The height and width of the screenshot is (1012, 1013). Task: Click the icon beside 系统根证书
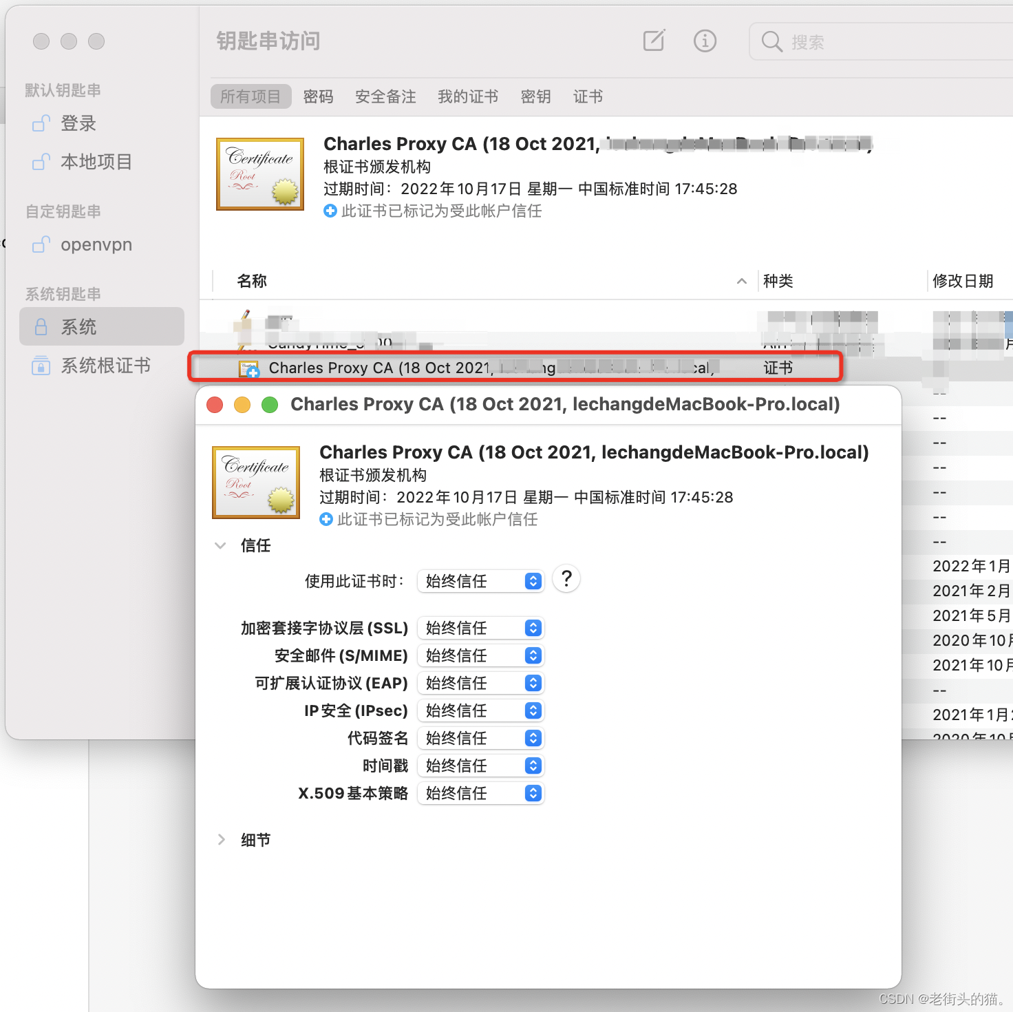coord(41,366)
